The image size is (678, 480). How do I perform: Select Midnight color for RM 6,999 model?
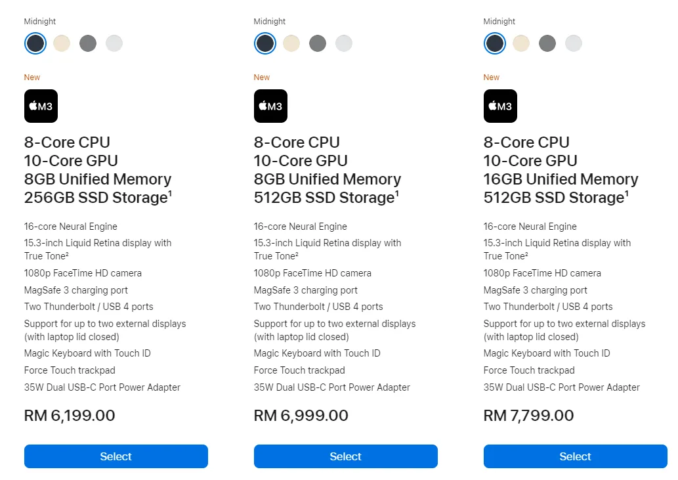[x=265, y=43]
